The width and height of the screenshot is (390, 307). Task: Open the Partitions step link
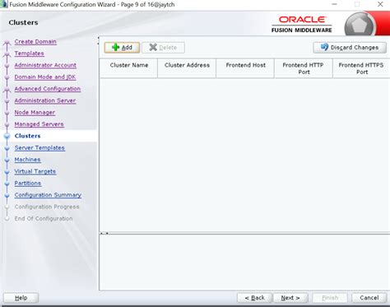[x=28, y=184]
